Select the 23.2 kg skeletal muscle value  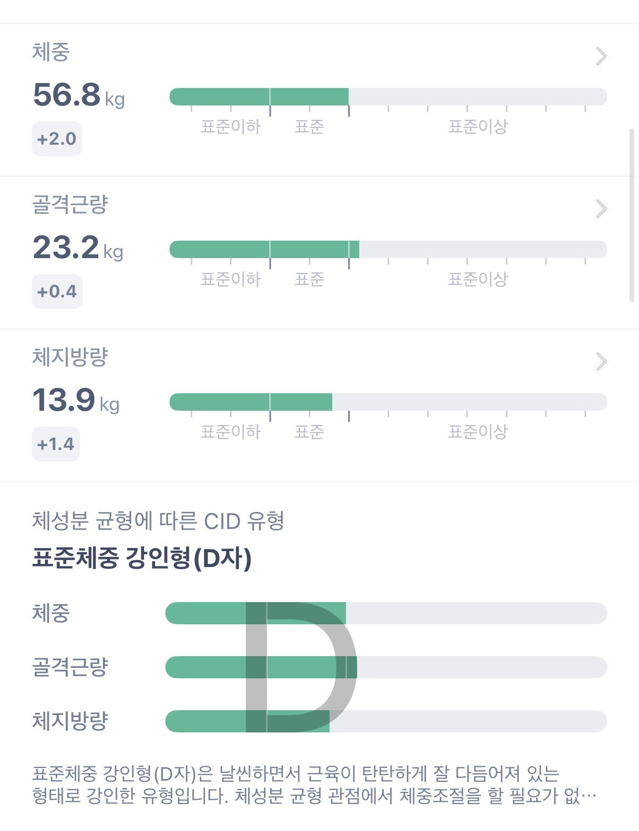[78, 247]
